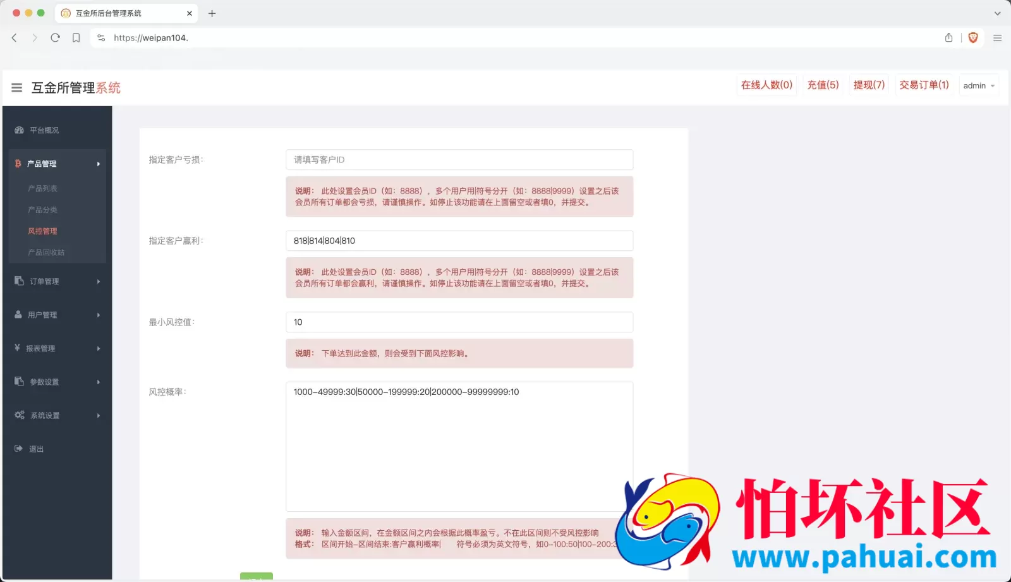The image size is (1011, 582).
Task: Click the 提现(7) button
Action: [x=869, y=85]
